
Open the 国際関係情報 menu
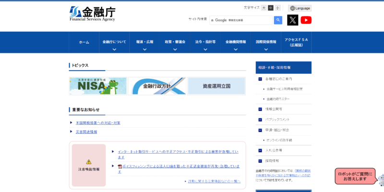point(266,42)
